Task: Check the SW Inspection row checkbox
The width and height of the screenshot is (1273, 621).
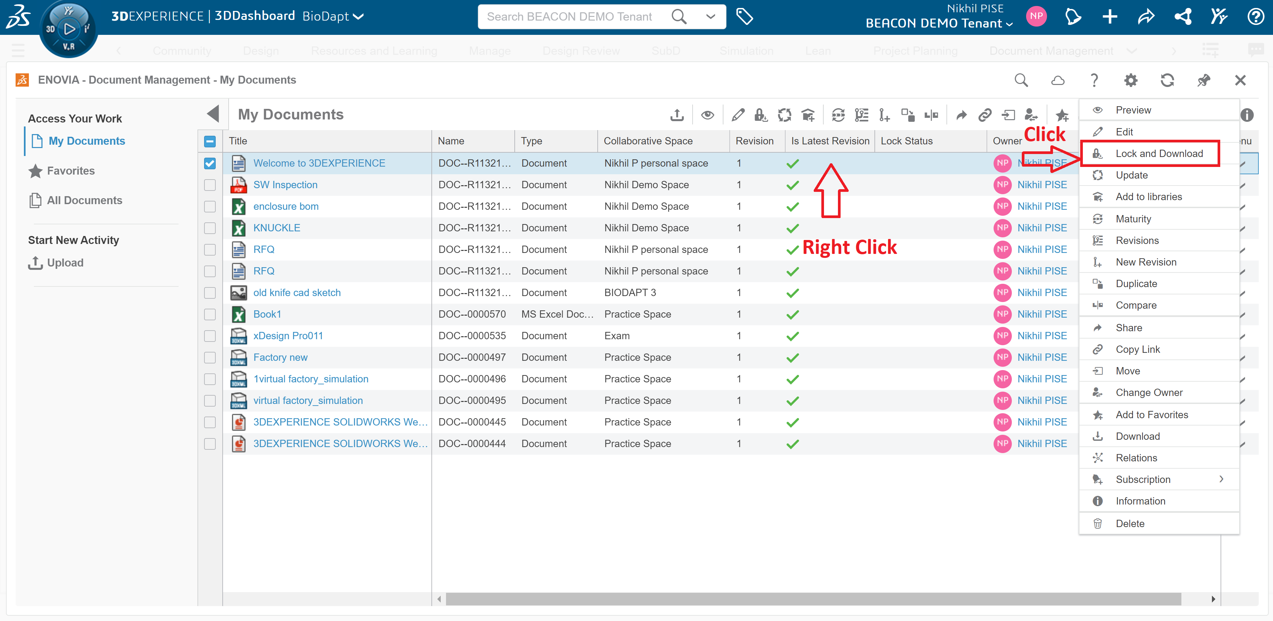Action: point(210,185)
